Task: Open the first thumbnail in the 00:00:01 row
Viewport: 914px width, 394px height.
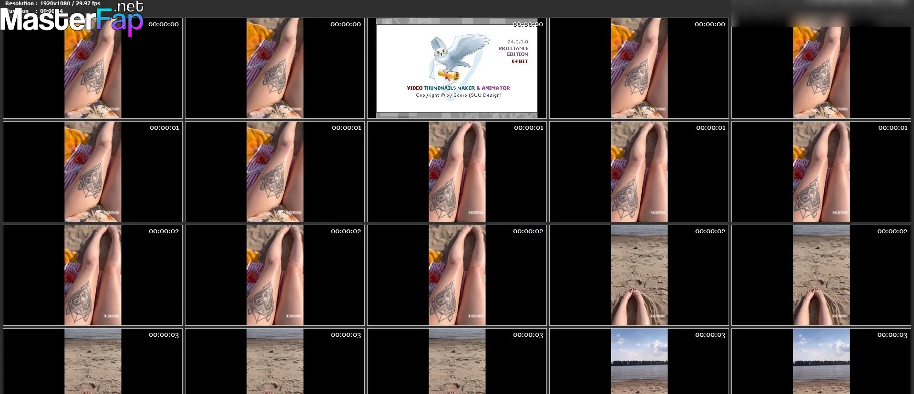Action: pyautogui.click(x=92, y=172)
